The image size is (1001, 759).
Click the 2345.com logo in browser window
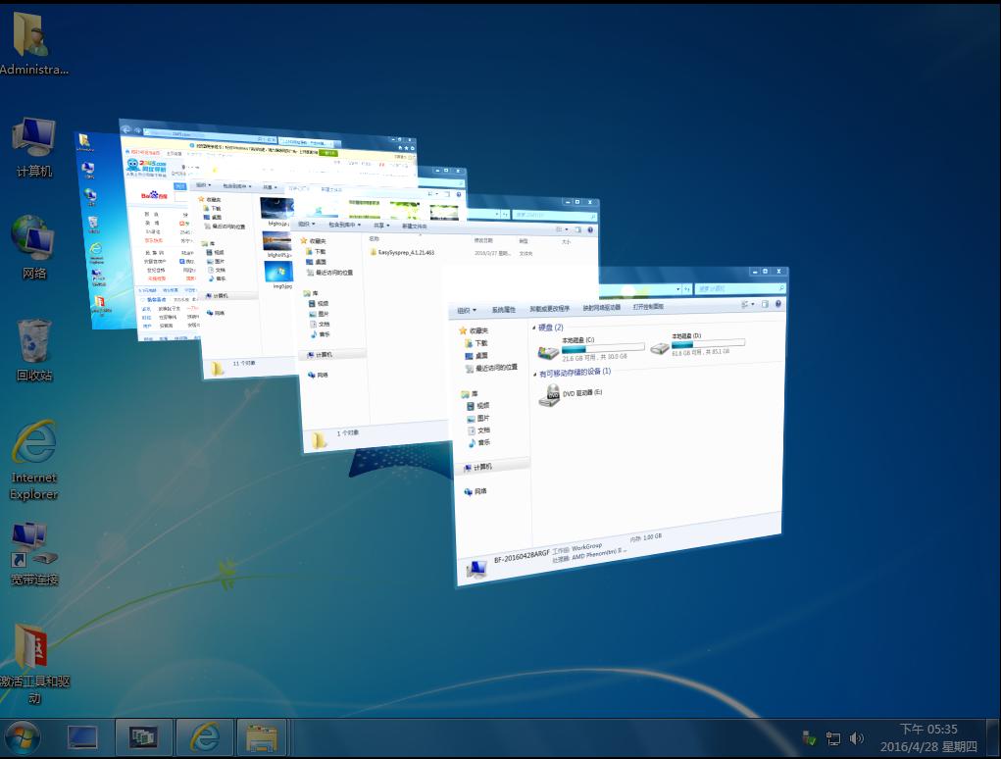(x=146, y=166)
